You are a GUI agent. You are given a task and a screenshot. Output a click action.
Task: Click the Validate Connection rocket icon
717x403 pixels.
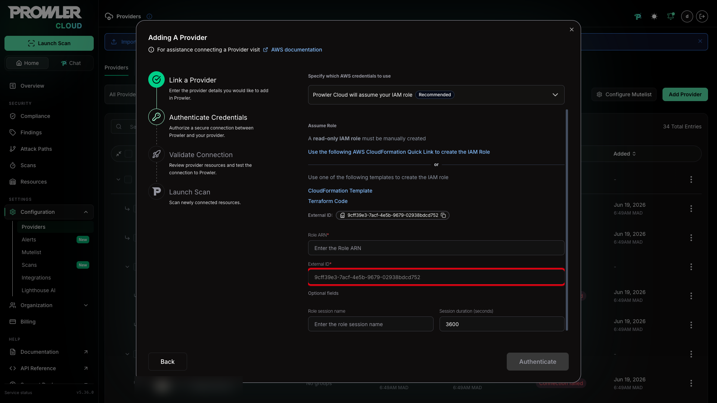point(156,154)
